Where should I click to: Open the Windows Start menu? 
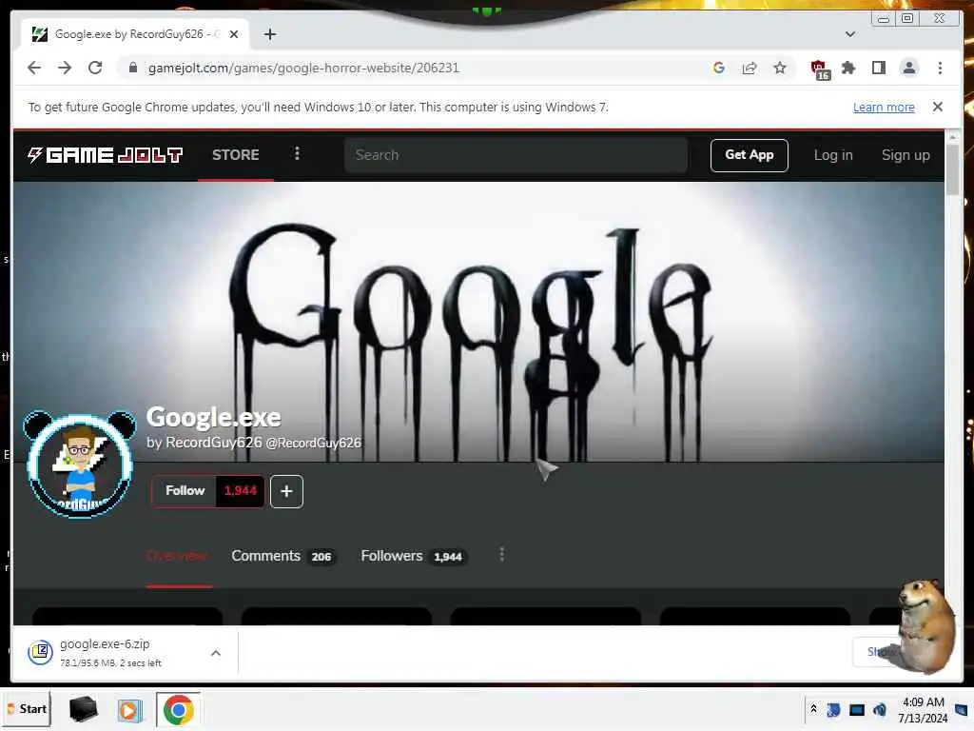pyautogui.click(x=27, y=708)
